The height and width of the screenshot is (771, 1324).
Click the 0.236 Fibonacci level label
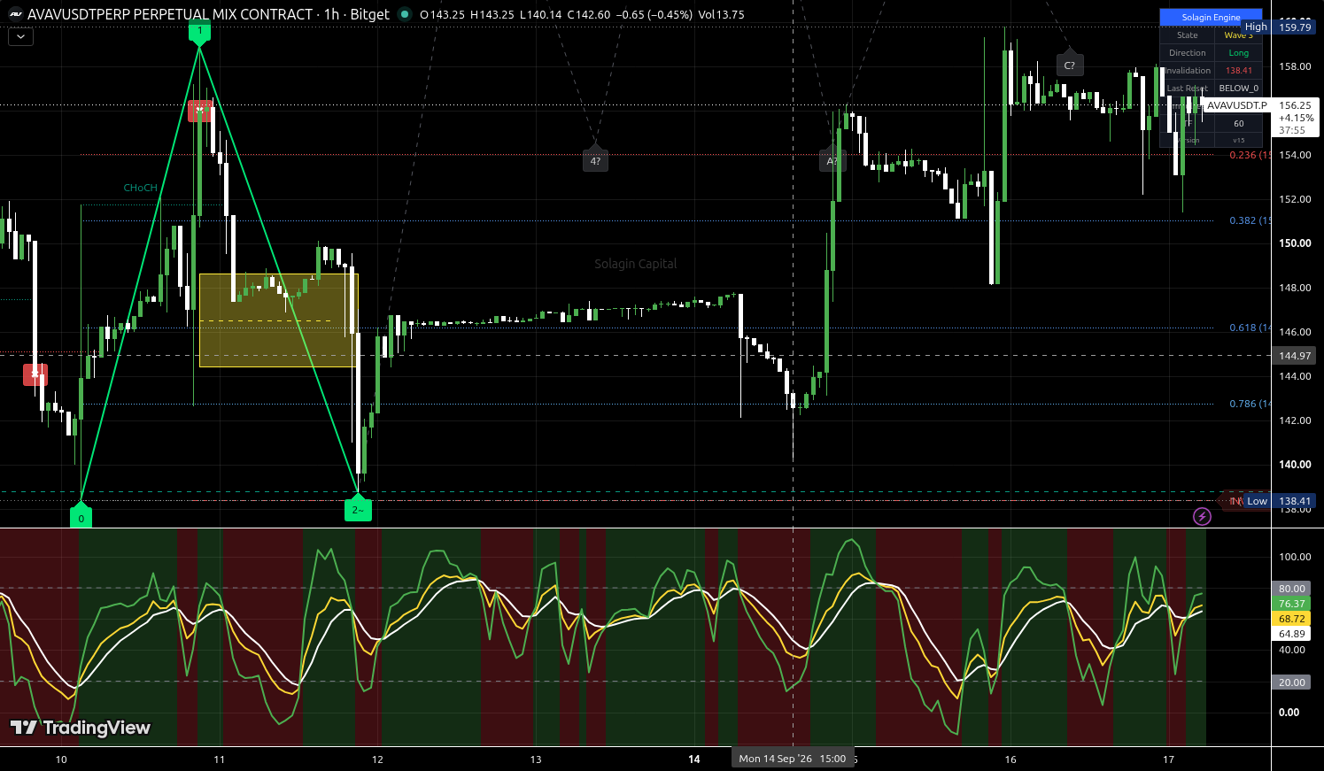1250,155
